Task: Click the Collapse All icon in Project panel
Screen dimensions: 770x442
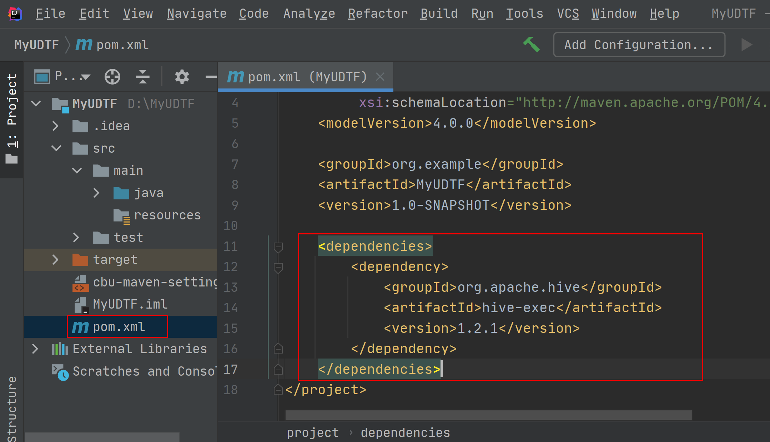Action: [142, 77]
